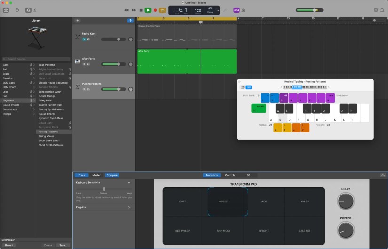Collapse the Keyboard Sensitivity section
Image resolution: width=388 pixels, height=249 pixels.
[129, 182]
